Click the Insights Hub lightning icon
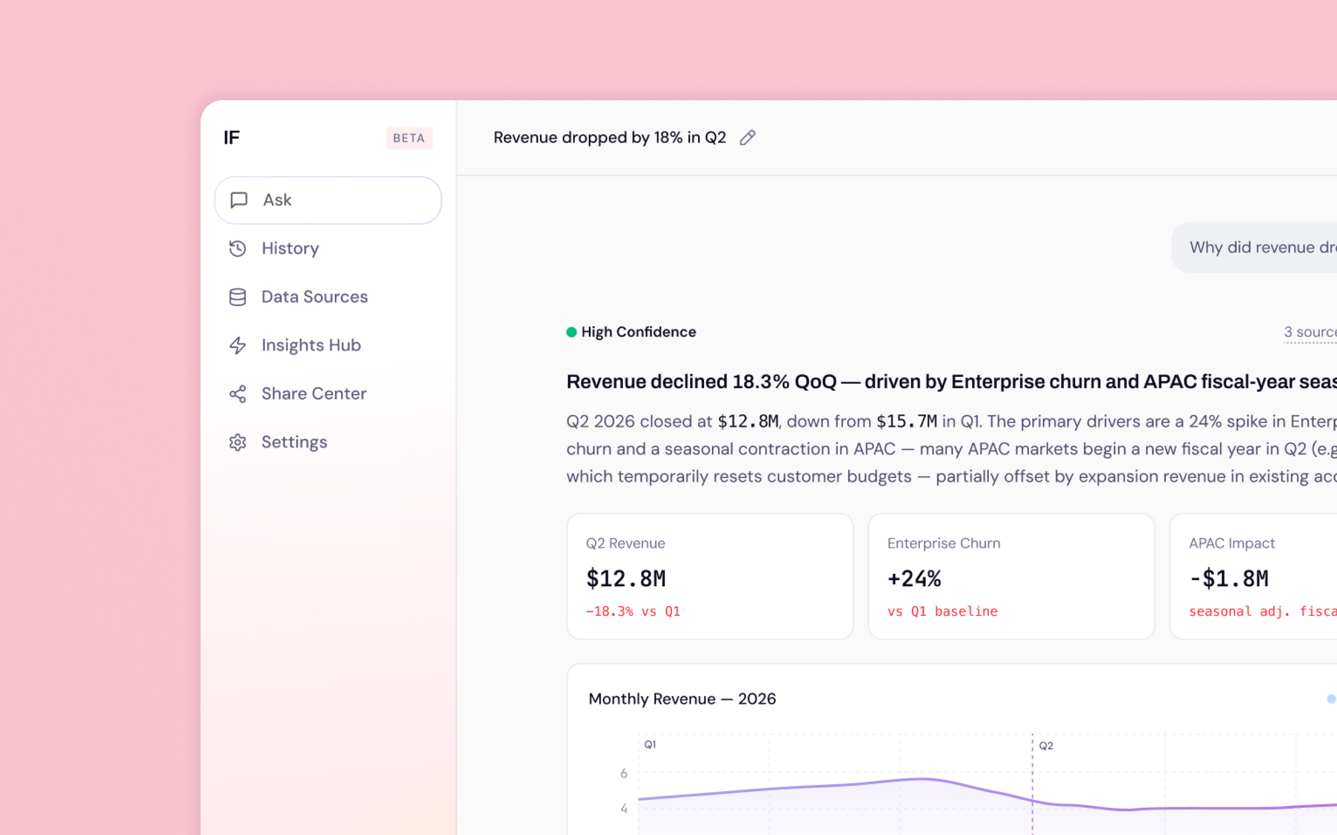The image size is (1337, 835). 238,345
